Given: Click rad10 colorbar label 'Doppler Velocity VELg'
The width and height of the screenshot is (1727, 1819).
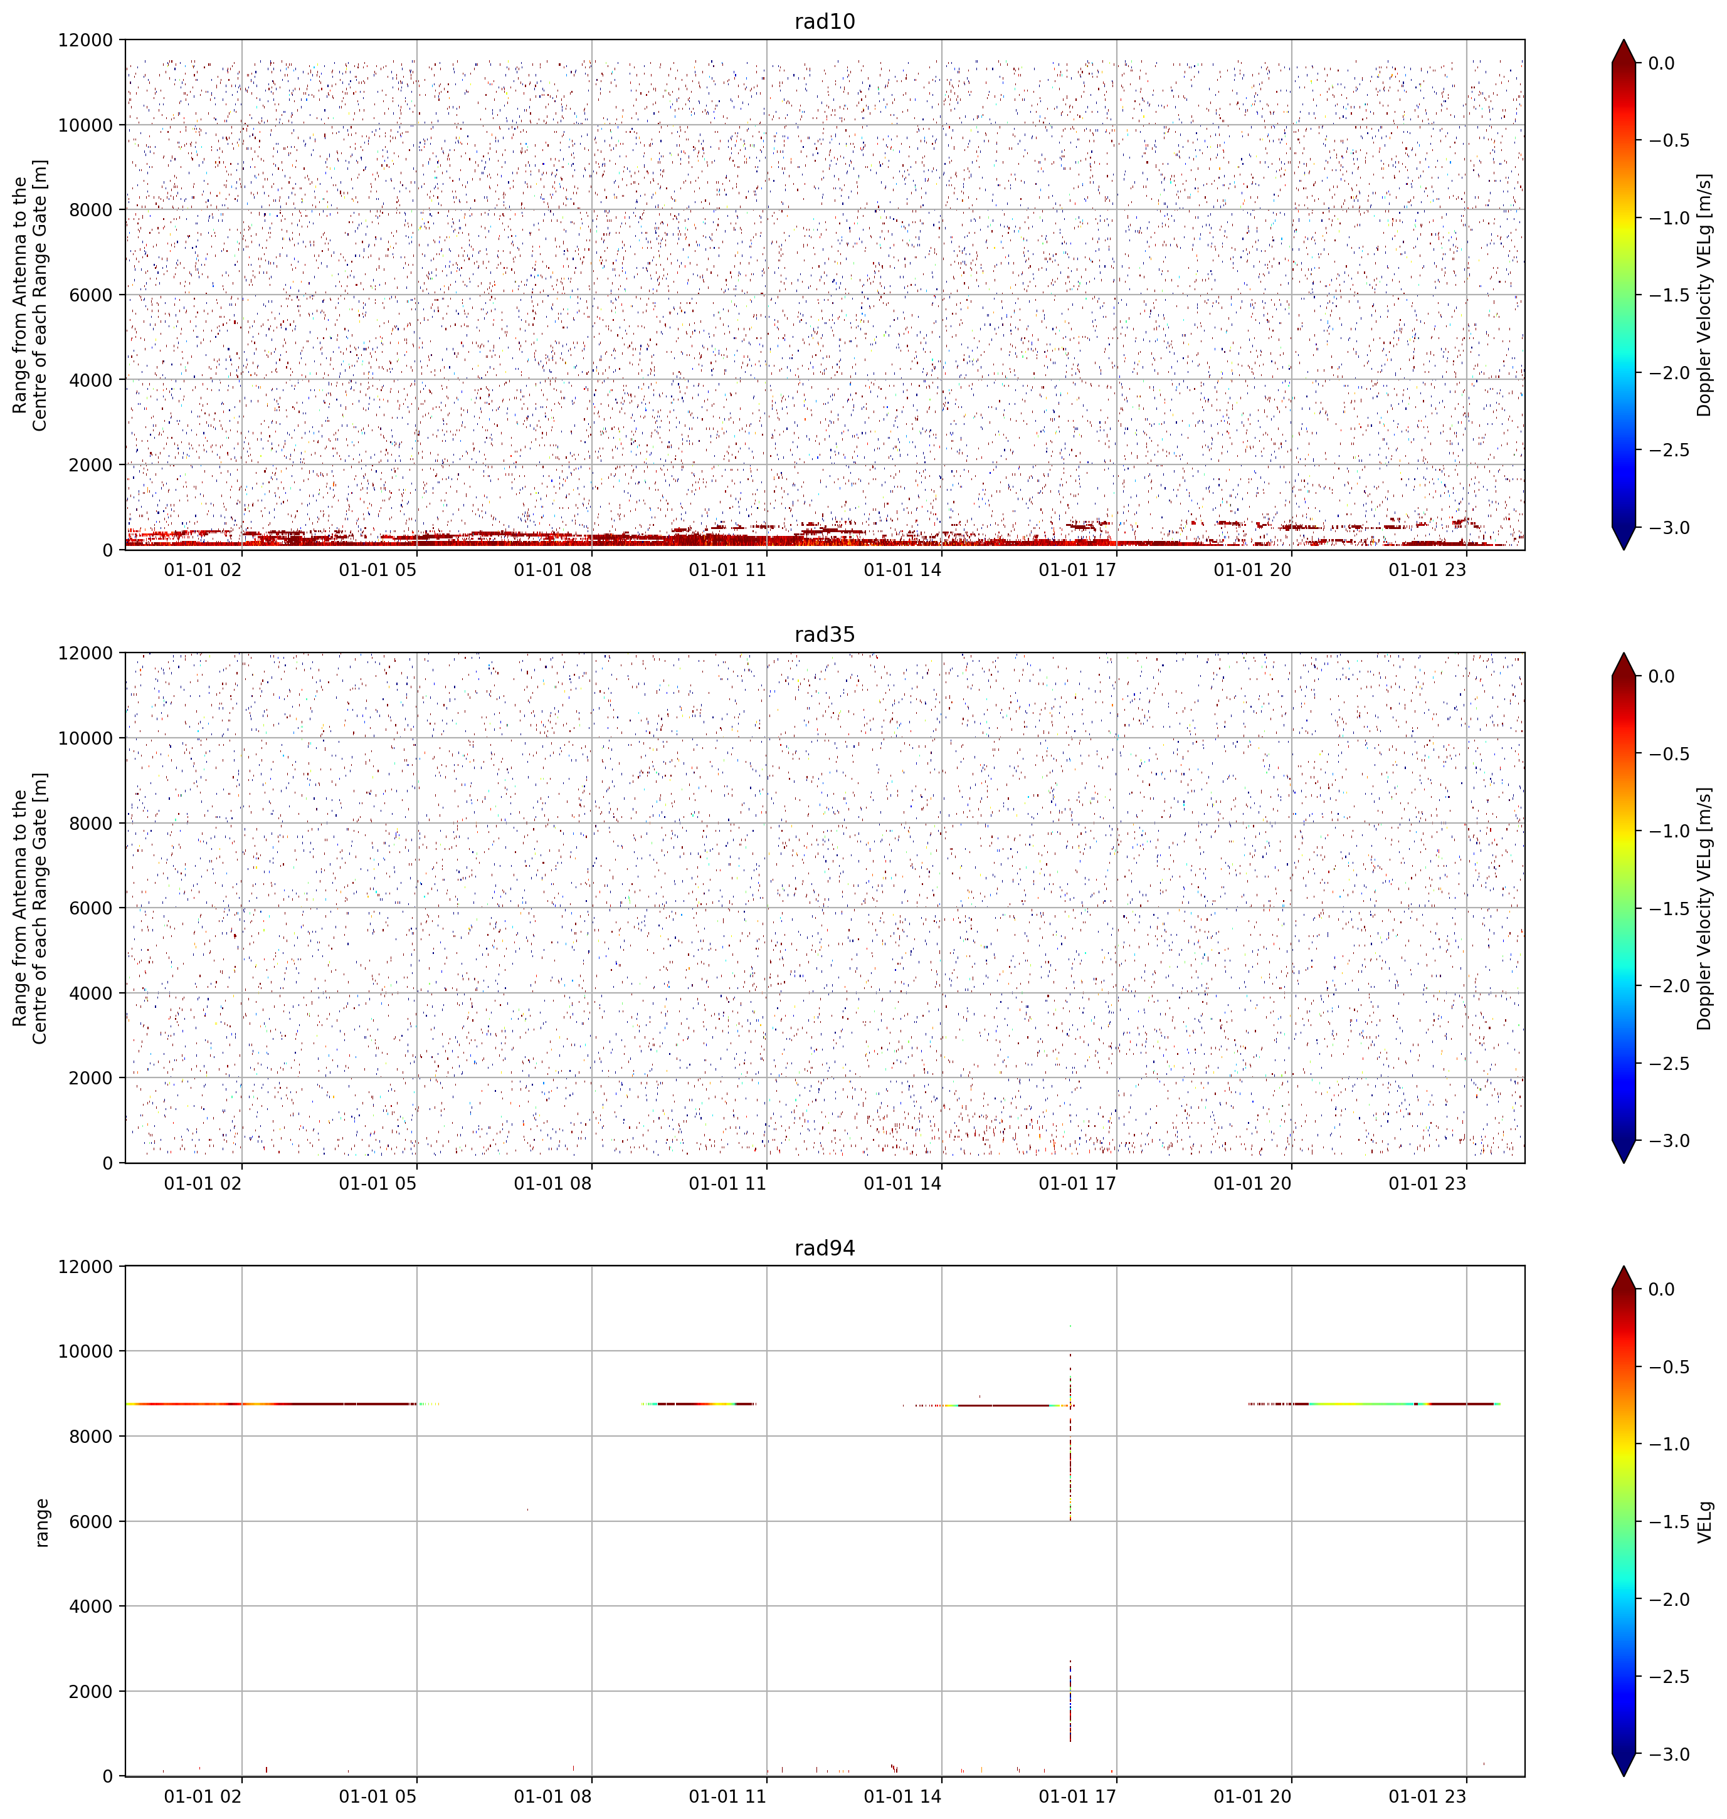Looking at the screenshot, I should [x=1705, y=295].
